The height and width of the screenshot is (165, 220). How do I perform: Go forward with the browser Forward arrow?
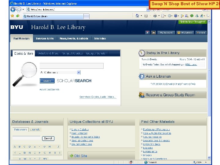(19, 9)
